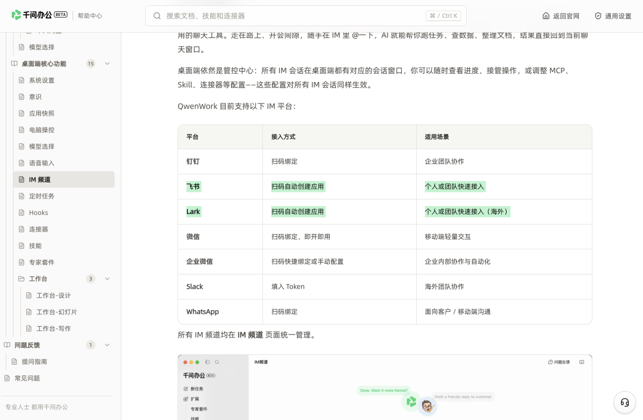
Task: Open the 工作台-设计 sidebar page
Action: coord(68,295)
